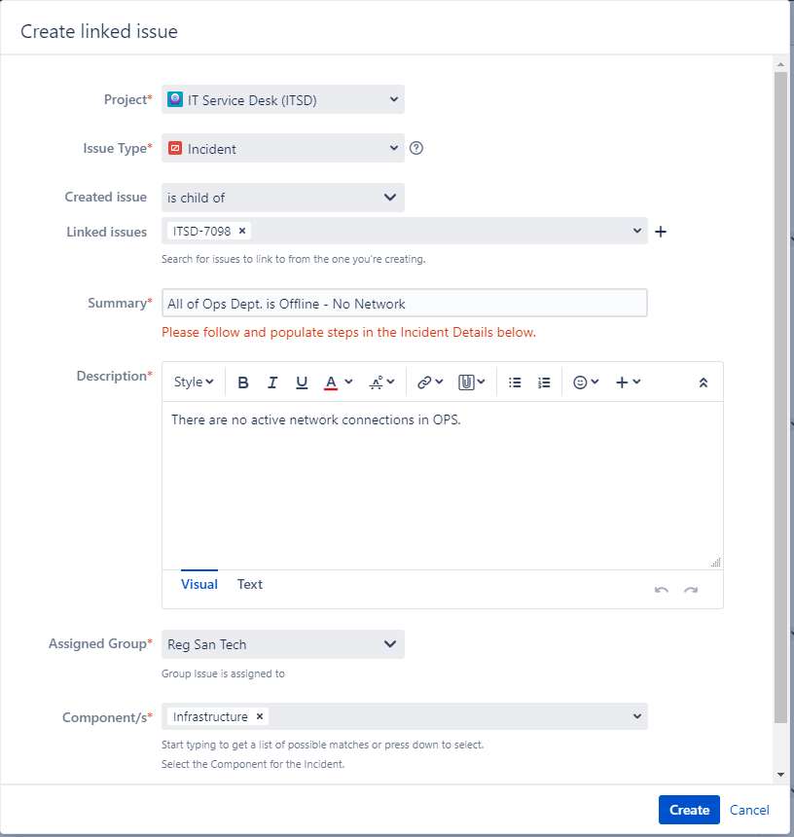Open the emoji picker

[x=586, y=382]
